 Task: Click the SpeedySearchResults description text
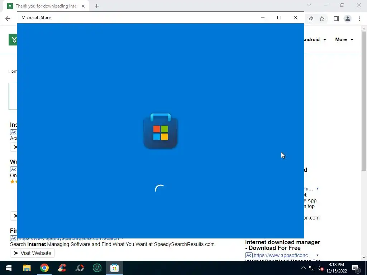click(x=113, y=244)
